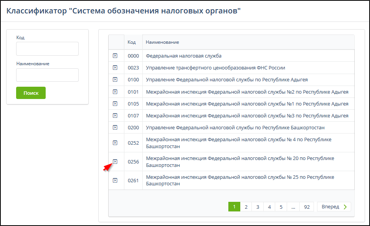This screenshot has width=370, height=226.
Task: Jump to page 5 in pagination
Action: pyautogui.click(x=281, y=207)
